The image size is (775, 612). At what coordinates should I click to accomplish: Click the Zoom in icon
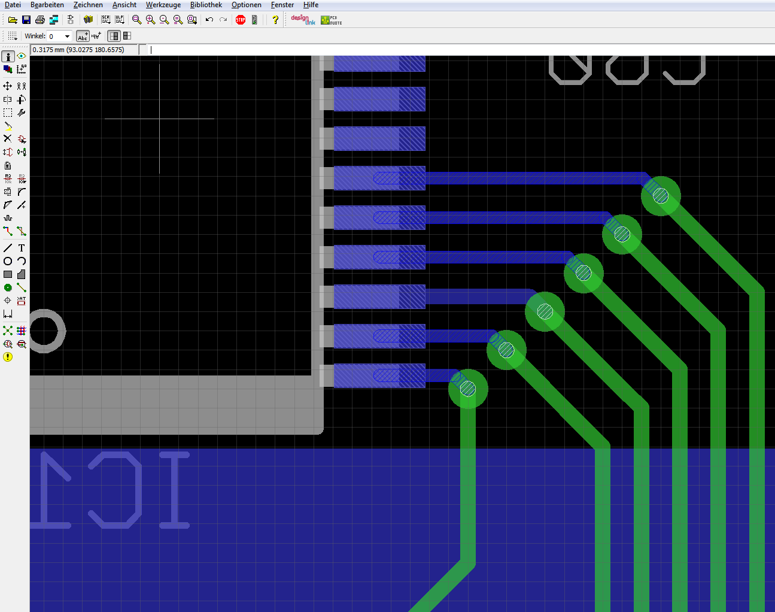point(151,20)
